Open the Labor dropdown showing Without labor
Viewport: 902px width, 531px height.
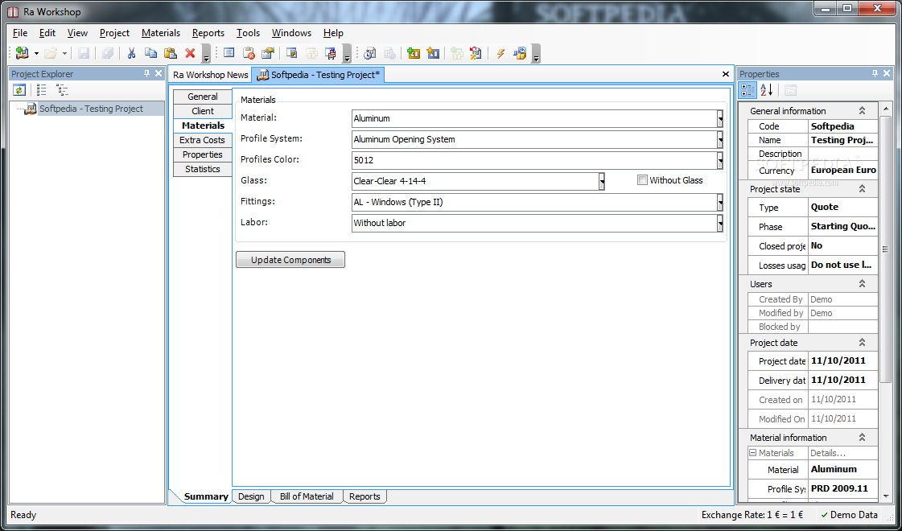719,223
